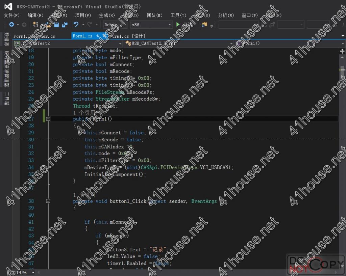Open the 团队(M) menu

point(154,15)
